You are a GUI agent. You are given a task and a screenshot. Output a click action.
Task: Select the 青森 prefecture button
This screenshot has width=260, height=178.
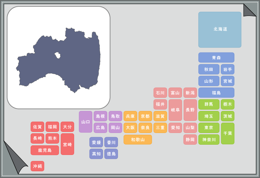pos(216,57)
